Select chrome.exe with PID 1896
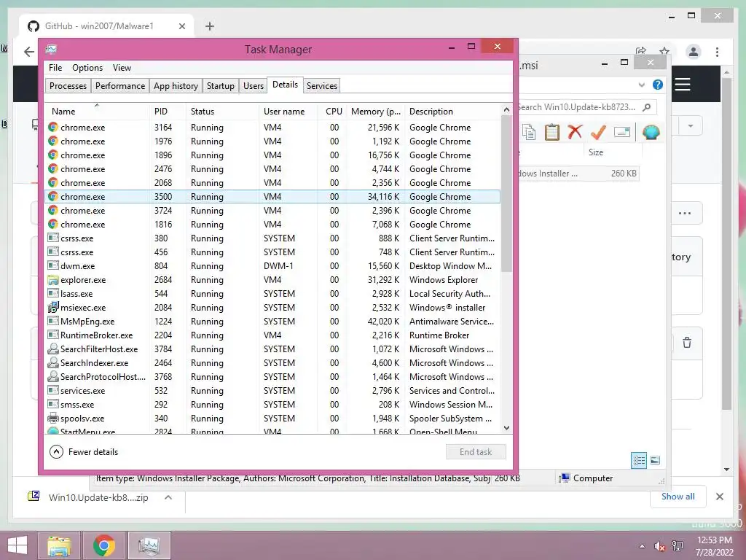This screenshot has height=560, width=746. pos(272,155)
